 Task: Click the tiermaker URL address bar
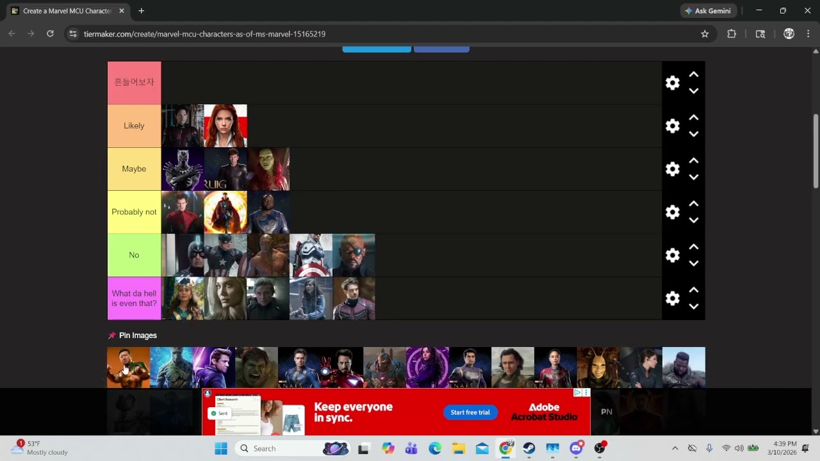coord(389,34)
